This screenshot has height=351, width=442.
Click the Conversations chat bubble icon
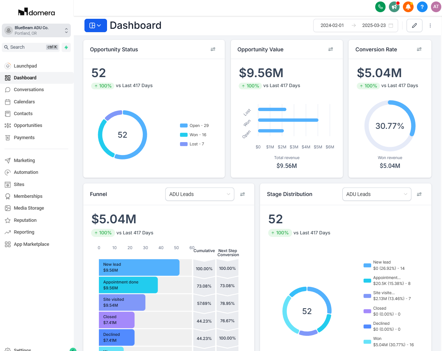pos(8,90)
